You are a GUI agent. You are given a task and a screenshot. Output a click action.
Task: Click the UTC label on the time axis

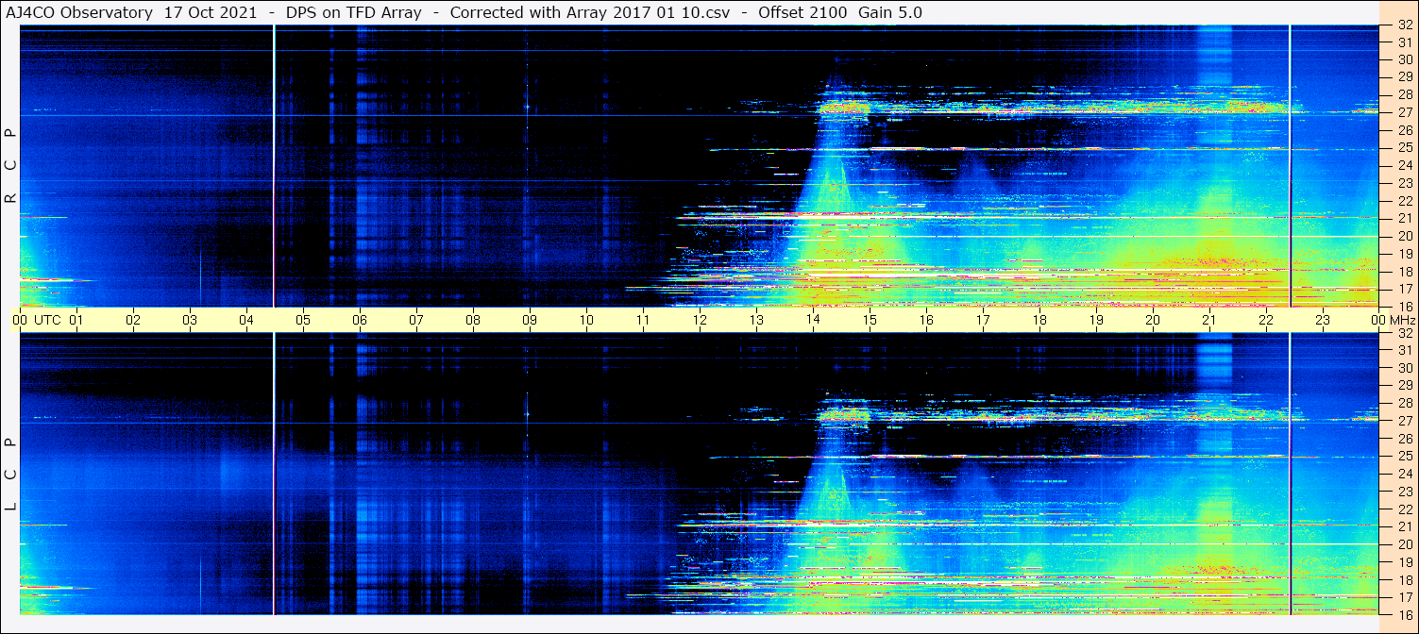point(47,320)
